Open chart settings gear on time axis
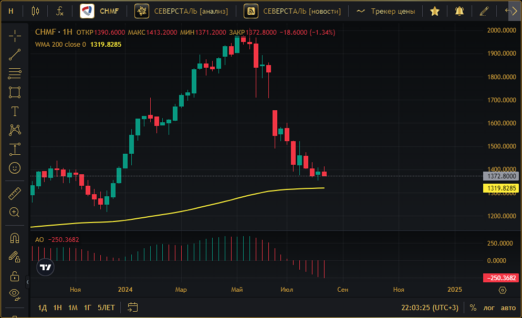Viewport: 522px width, 318px height. click(x=503, y=290)
